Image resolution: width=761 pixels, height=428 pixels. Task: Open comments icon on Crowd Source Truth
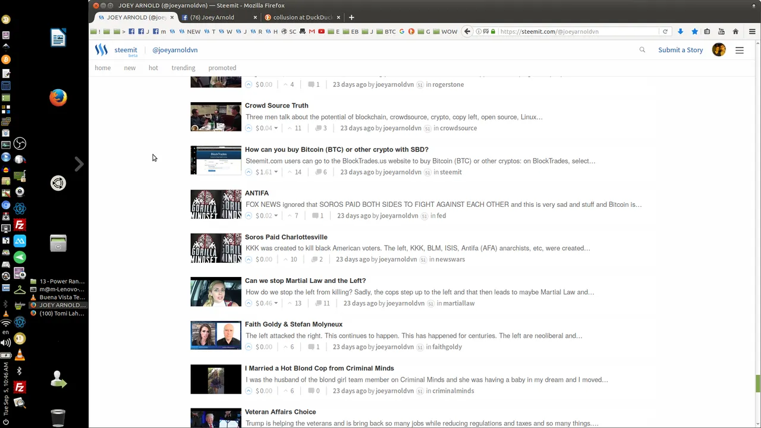pyautogui.click(x=318, y=128)
